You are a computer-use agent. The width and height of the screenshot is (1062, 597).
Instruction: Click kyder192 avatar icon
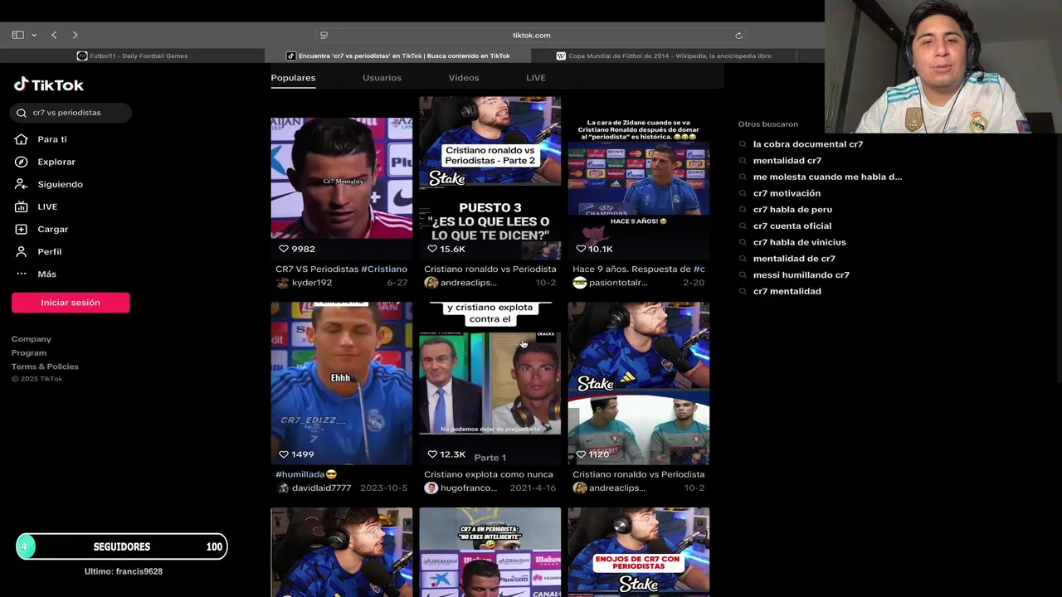282,283
